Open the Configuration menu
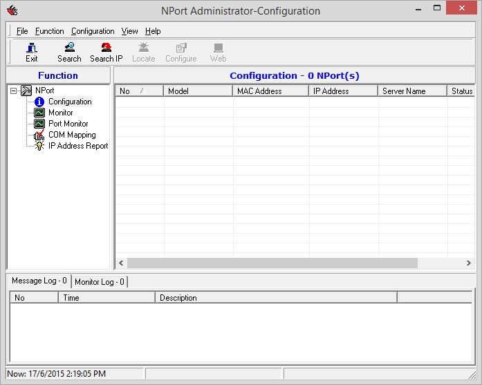The image size is (482, 385). 93,31
